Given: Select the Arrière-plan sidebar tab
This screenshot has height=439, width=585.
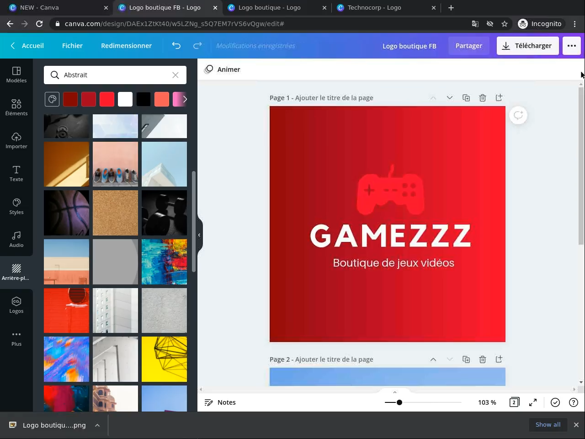Looking at the screenshot, I should pyautogui.click(x=16, y=272).
